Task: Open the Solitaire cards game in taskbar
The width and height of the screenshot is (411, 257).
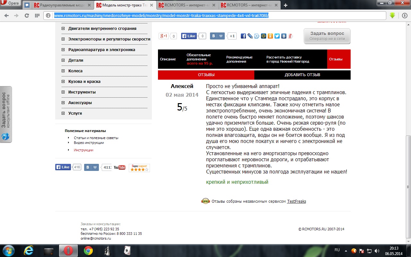Action: [x=127, y=251]
